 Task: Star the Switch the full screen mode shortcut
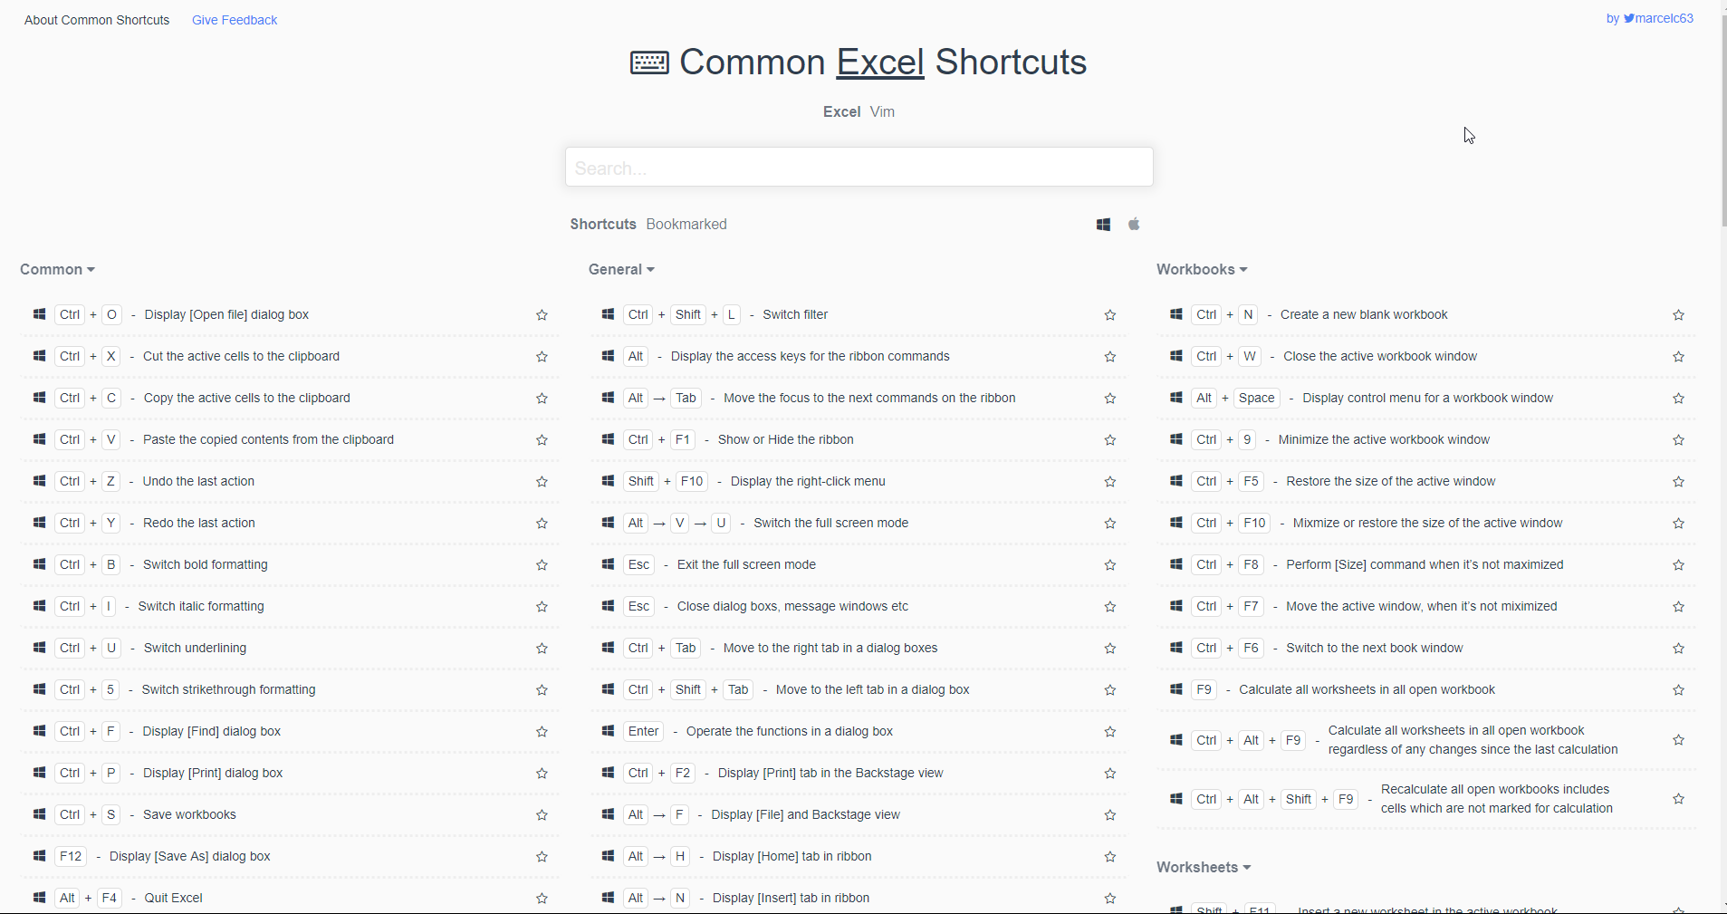pyautogui.click(x=1110, y=524)
